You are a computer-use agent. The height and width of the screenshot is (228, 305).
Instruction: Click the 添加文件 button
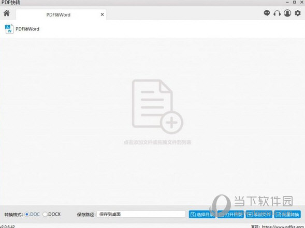pos(259,215)
